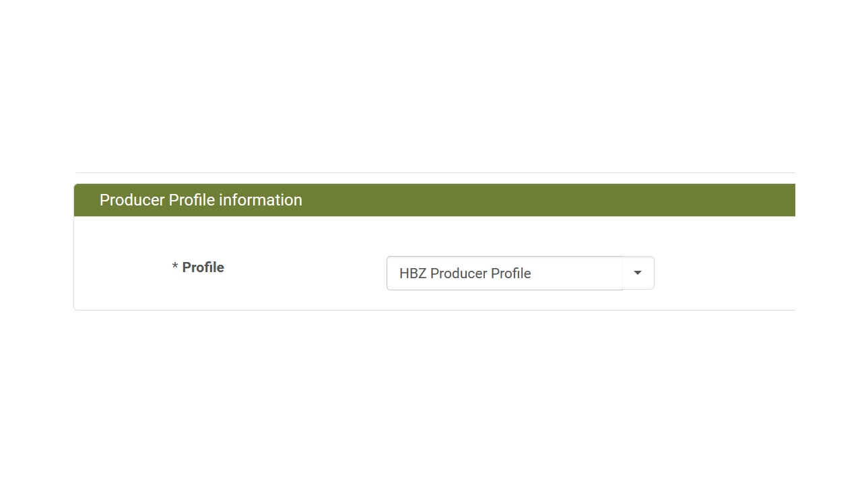Click the HBZ Producer Profile text field
Image resolution: width=862 pixels, height=485 pixels.
[504, 273]
